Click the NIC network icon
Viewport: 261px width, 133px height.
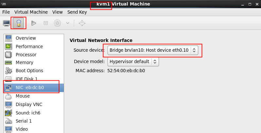tap(9, 87)
